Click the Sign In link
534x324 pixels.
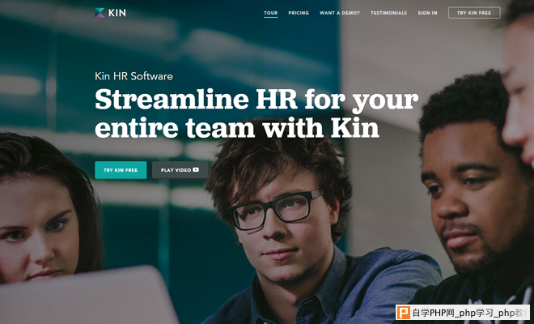point(427,13)
